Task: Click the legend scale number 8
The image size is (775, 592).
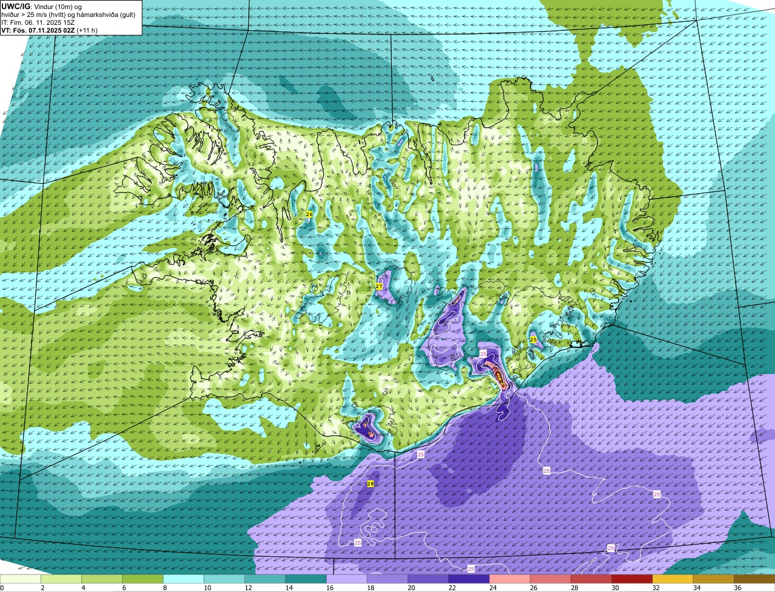Action: [x=163, y=587]
